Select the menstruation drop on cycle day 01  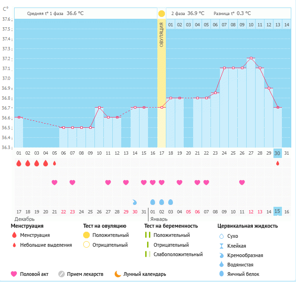(19, 163)
